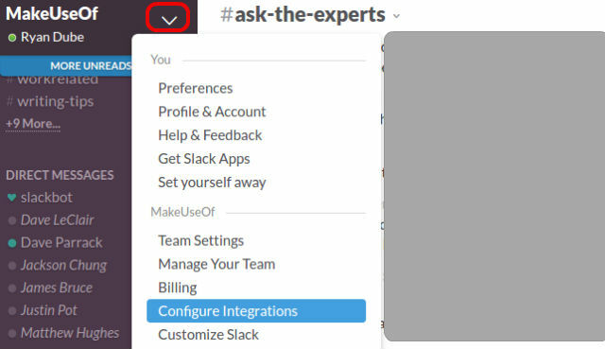Screen dimensions: 605x349
Task: Select Configure Integrations
Action: click(x=256, y=311)
